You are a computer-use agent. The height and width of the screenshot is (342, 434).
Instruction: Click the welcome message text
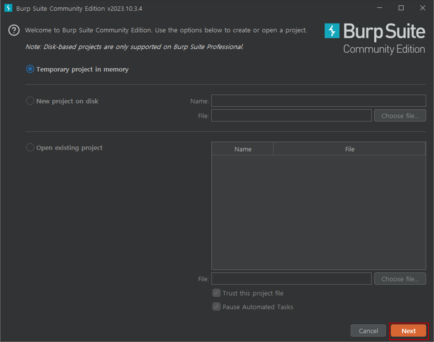(166, 30)
